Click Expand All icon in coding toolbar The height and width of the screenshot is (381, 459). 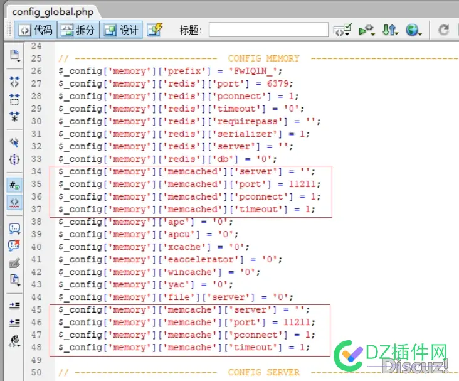[x=14, y=116]
